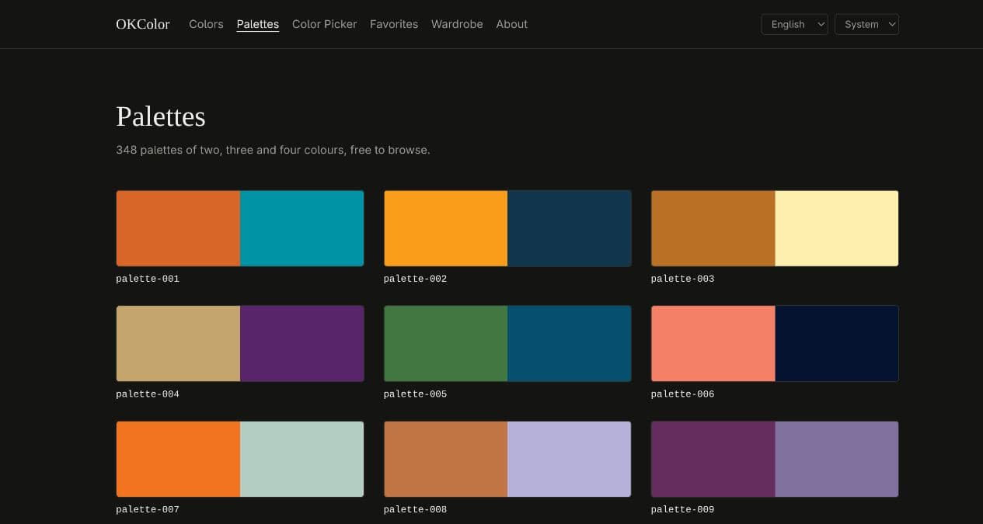Go to the Colors nav item
This screenshot has width=983, height=524.
pyautogui.click(x=206, y=24)
